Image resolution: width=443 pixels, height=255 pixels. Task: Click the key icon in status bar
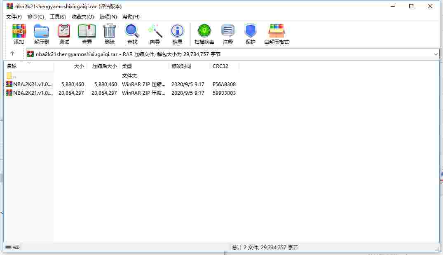[16, 247]
